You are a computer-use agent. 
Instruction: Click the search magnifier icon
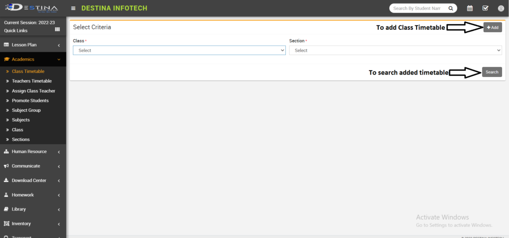tap(451, 8)
